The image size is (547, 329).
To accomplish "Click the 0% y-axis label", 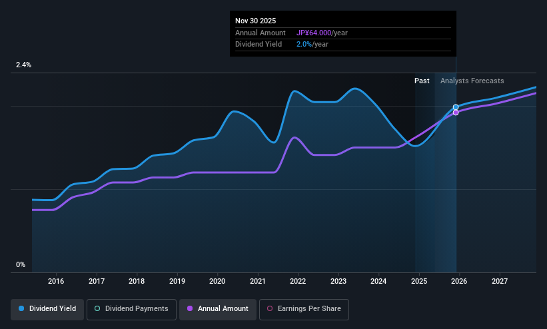I will point(21,265).
